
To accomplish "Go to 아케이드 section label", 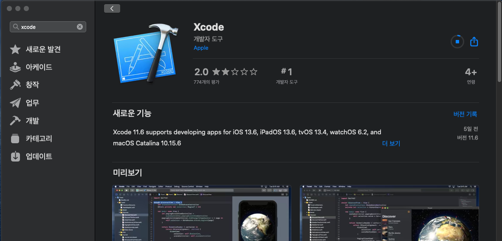I will point(39,67).
